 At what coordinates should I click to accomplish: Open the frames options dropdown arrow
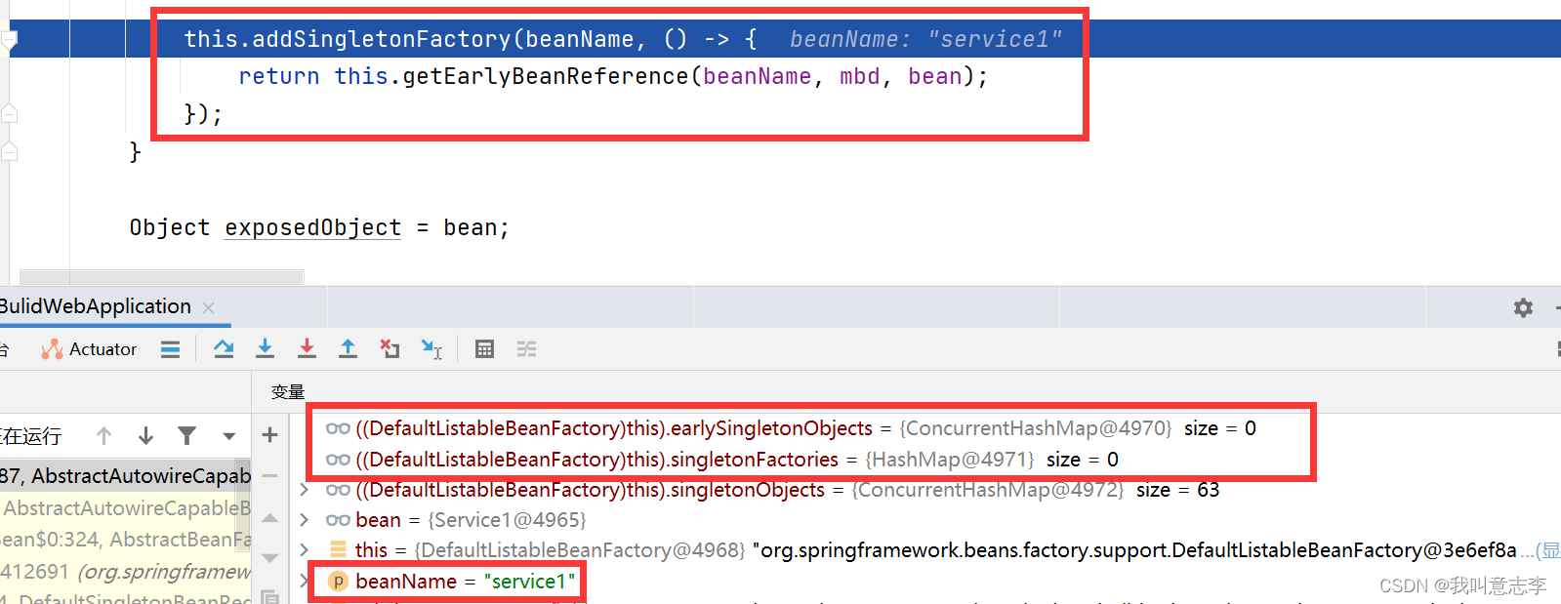click(x=229, y=436)
